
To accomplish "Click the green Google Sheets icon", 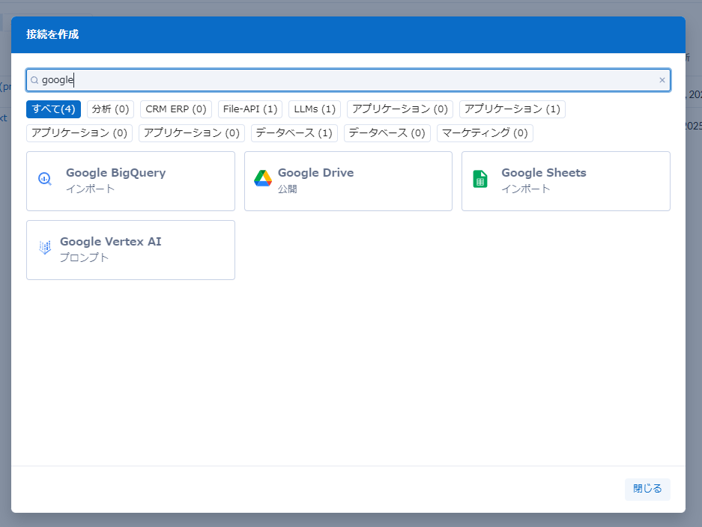I will click(x=480, y=180).
